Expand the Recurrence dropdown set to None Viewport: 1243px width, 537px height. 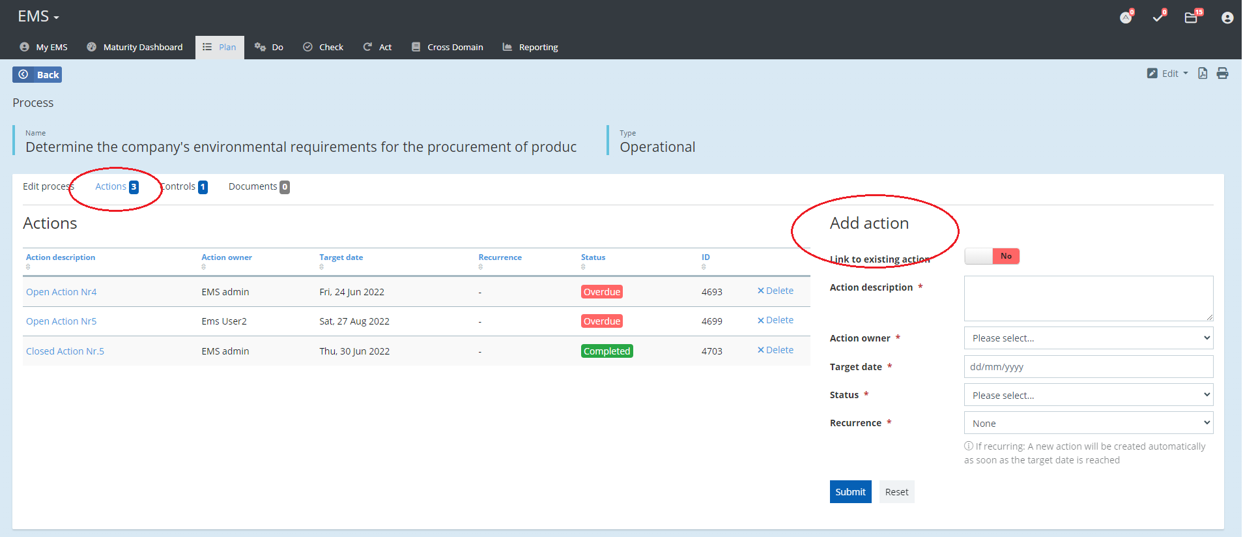(x=1088, y=424)
